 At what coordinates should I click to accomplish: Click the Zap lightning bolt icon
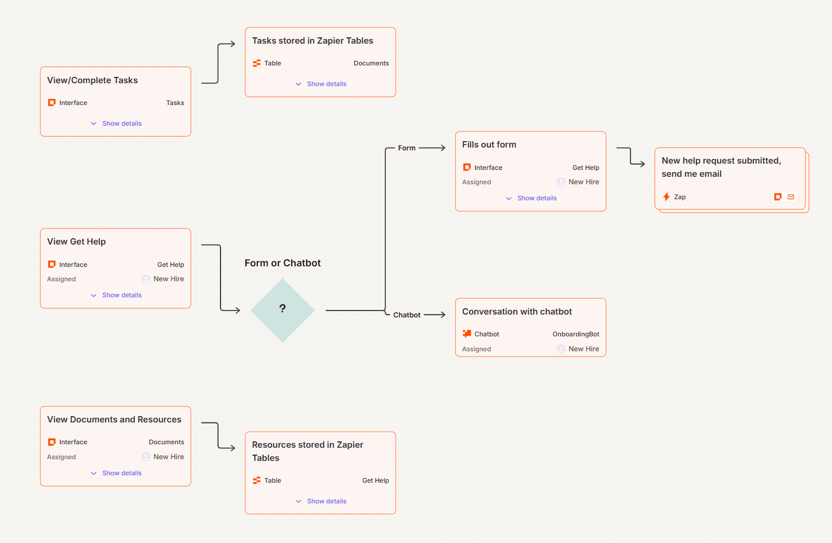click(x=666, y=196)
